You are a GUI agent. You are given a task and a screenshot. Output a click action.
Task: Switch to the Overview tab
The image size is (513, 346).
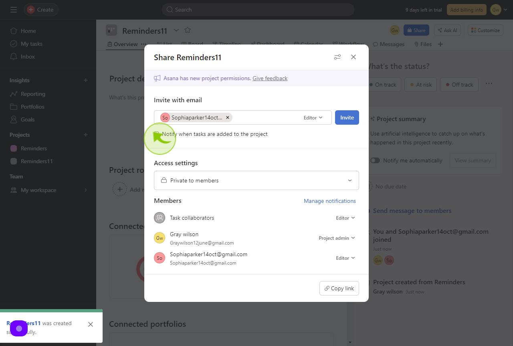click(x=122, y=44)
